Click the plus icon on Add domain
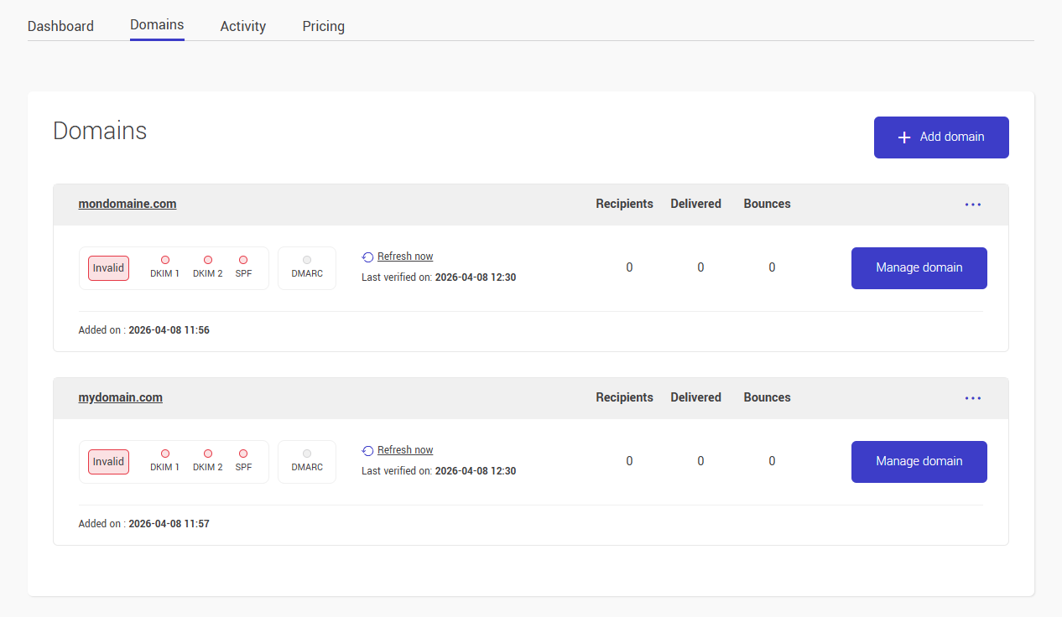Screen dimensions: 1062x617 (x=904, y=137)
